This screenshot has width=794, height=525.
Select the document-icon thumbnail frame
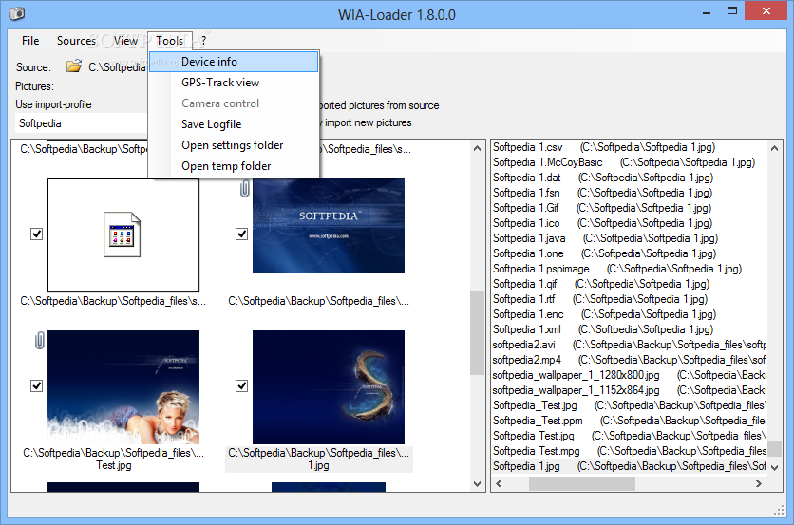(123, 235)
